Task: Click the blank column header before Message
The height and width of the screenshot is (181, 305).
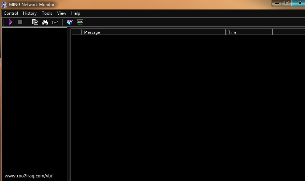Action: click(x=76, y=32)
